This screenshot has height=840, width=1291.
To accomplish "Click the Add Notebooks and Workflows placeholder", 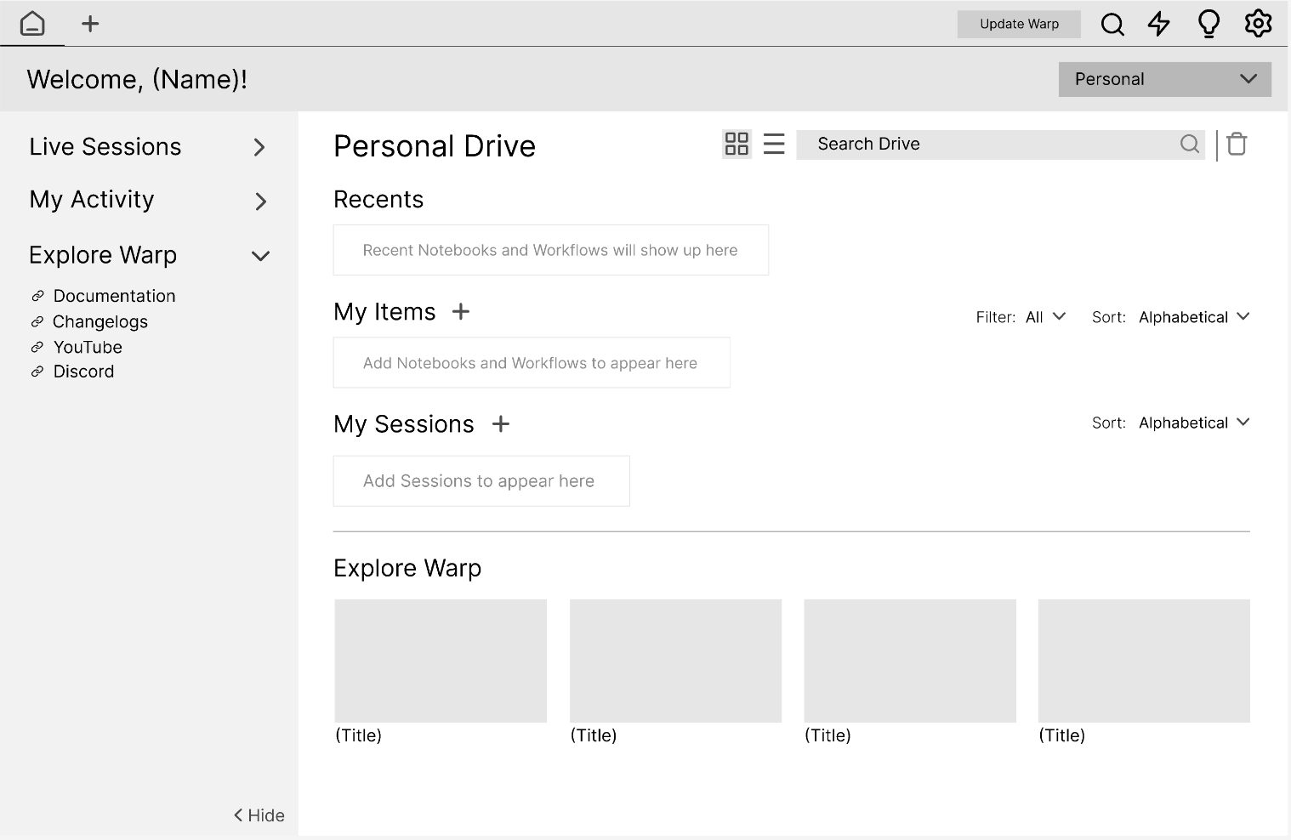I will pos(532,363).
